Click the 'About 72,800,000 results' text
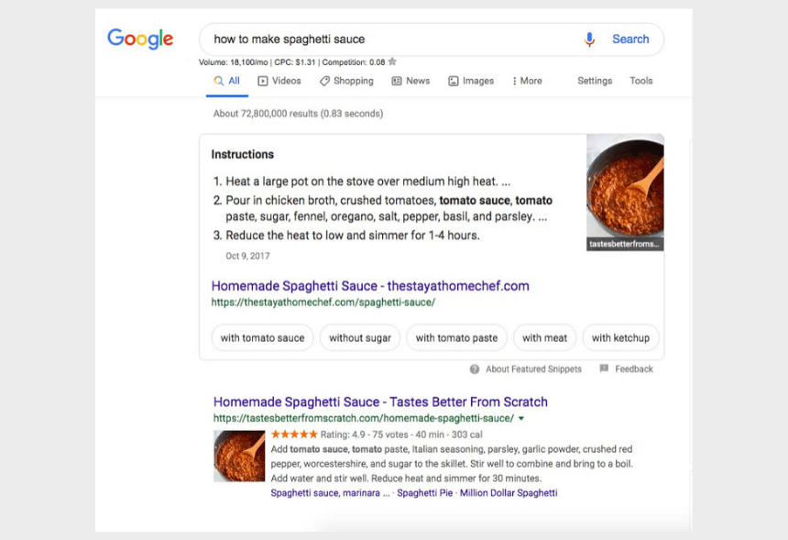This screenshot has height=540, width=788. coord(298,114)
